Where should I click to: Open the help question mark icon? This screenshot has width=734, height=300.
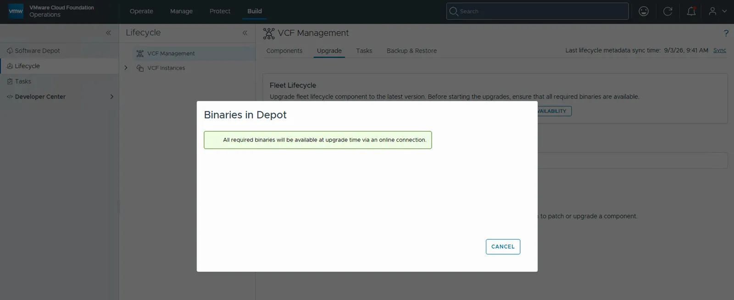tap(726, 33)
